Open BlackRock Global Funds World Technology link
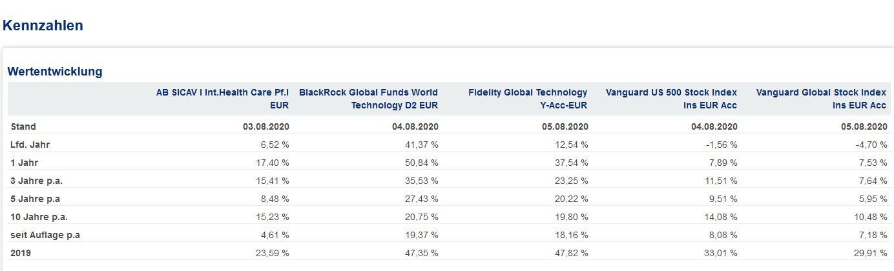894x271 pixels. click(368, 99)
